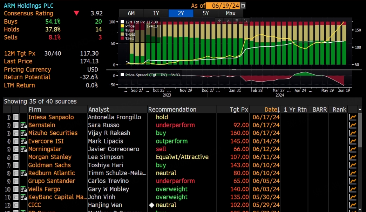Viewport: 366px width, 212px height.
Task: Select the 6M chart range tab
Action: (x=131, y=13)
